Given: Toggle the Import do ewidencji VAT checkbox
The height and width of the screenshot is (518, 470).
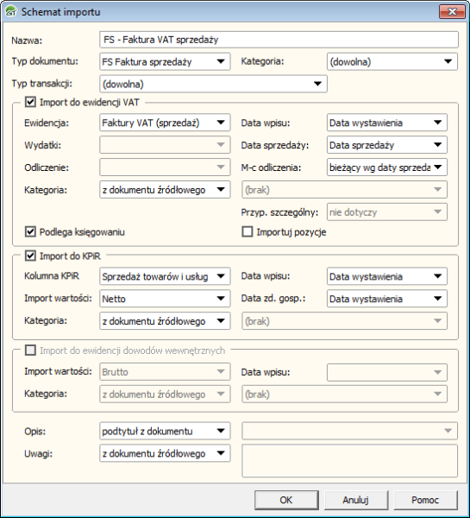Looking at the screenshot, I should click(30, 102).
